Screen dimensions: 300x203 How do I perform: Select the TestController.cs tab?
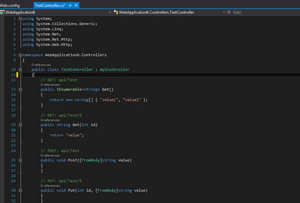coord(50,5)
